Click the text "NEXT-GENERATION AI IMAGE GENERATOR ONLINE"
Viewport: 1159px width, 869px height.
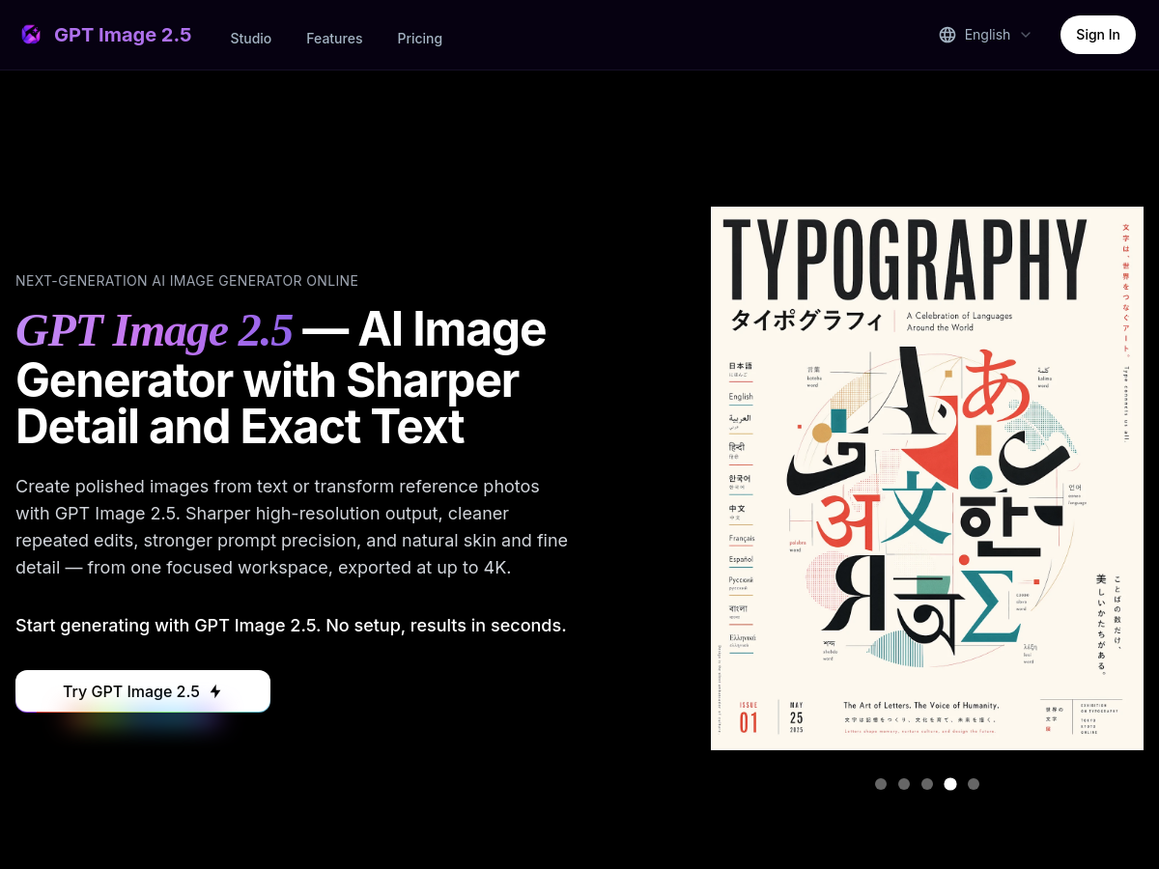(187, 281)
